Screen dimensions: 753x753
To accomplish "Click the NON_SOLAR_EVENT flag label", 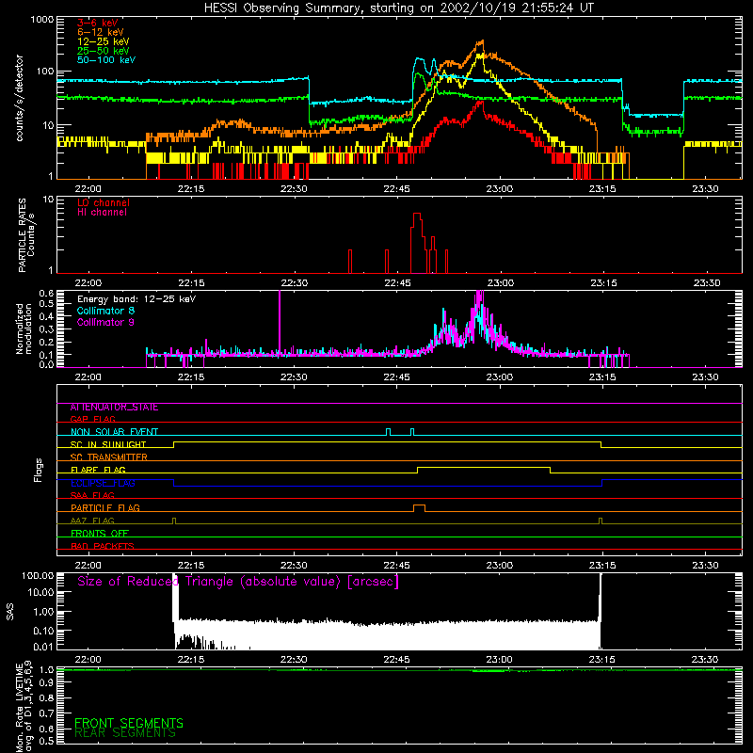I will tap(114, 432).
